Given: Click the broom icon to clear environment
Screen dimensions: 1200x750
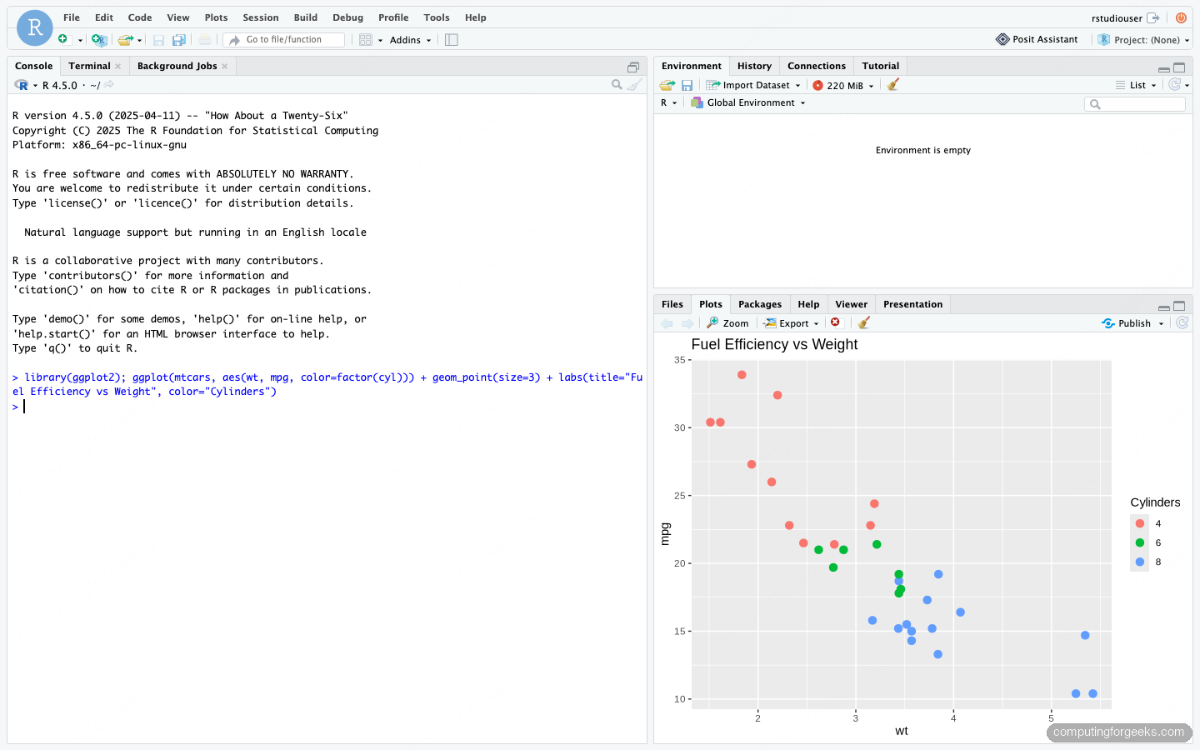Looking at the screenshot, I should pos(892,84).
